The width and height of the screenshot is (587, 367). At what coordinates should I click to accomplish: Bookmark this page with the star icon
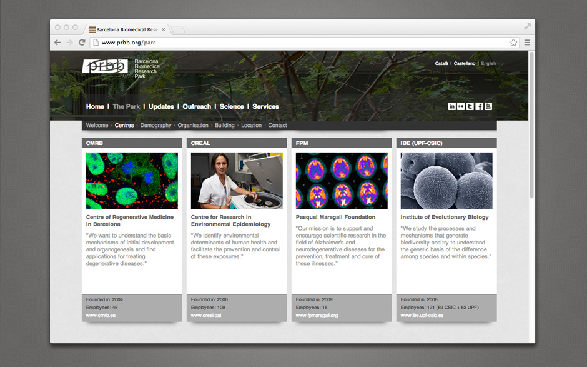(513, 43)
